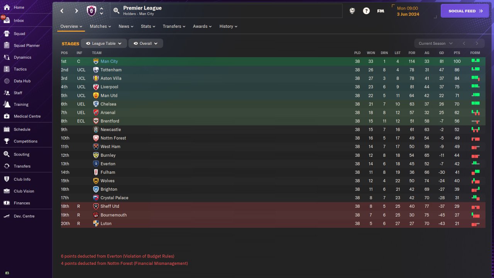The width and height of the screenshot is (494, 278).
Task: Expand the Transfers tab dropdown
Action: tap(174, 26)
